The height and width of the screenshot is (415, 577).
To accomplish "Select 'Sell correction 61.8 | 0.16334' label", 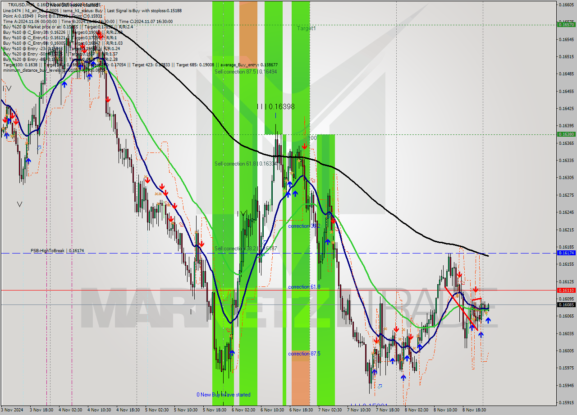I will tap(246, 164).
